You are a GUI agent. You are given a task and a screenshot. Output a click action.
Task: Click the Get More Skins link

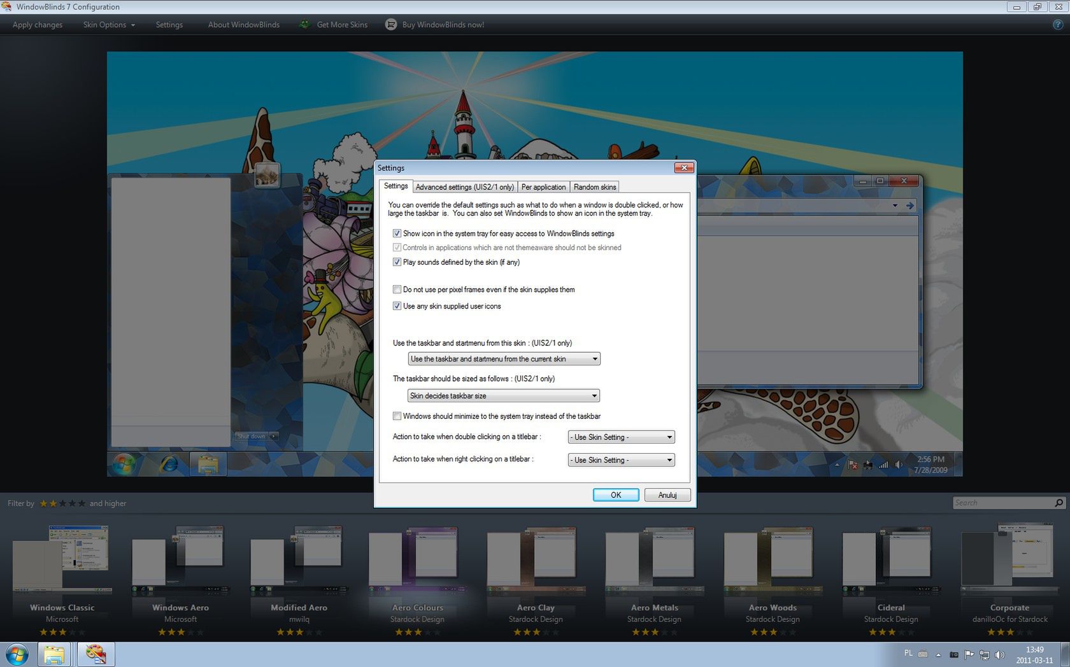point(342,25)
